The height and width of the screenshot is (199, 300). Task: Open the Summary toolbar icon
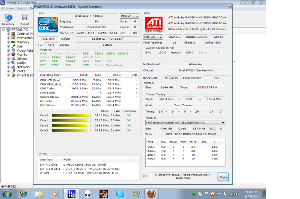point(8,19)
